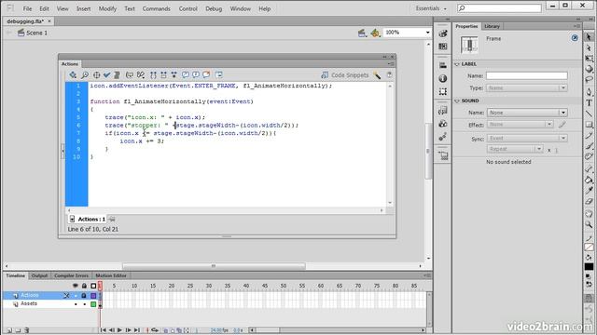The width and height of the screenshot is (597, 335).
Task: Open the Sound Name dropdown
Action: point(527,113)
